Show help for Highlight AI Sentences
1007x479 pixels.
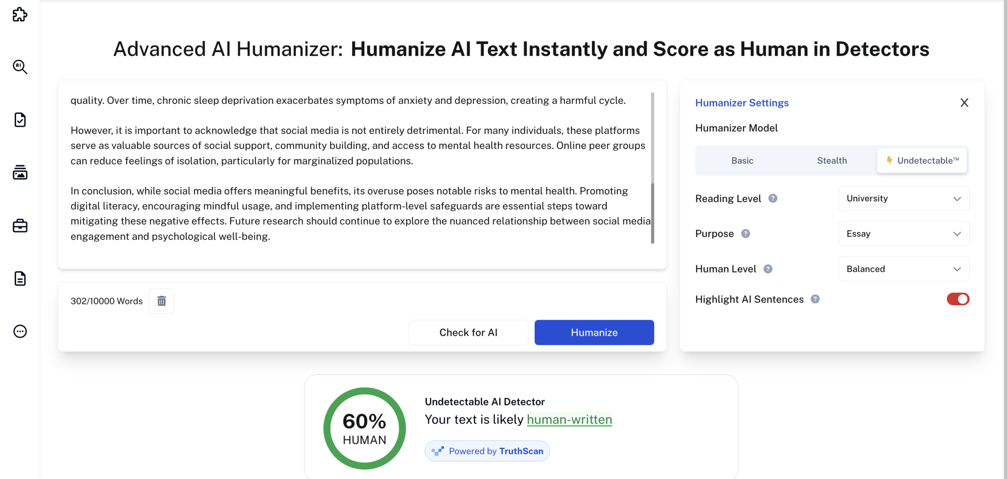tap(815, 299)
